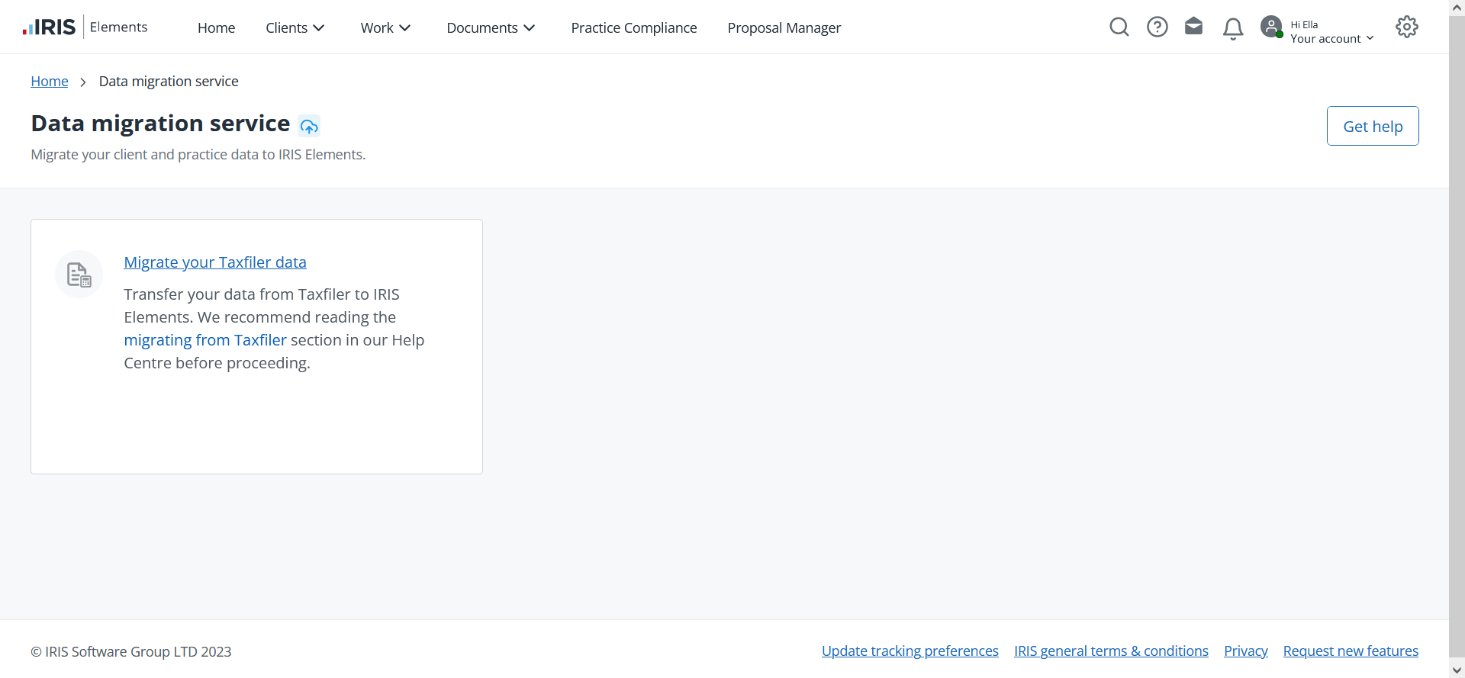Image resolution: width=1465 pixels, height=678 pixels.
Task: Click the cloud upload icon beside page title
Action: click(309, 126)
